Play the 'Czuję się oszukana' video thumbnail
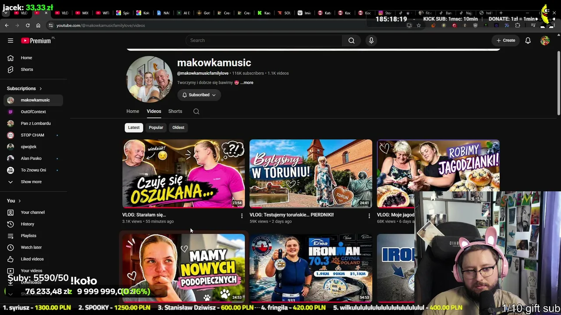Image resolution: width=561 pixels, height=315 pixels. [184, 174]
